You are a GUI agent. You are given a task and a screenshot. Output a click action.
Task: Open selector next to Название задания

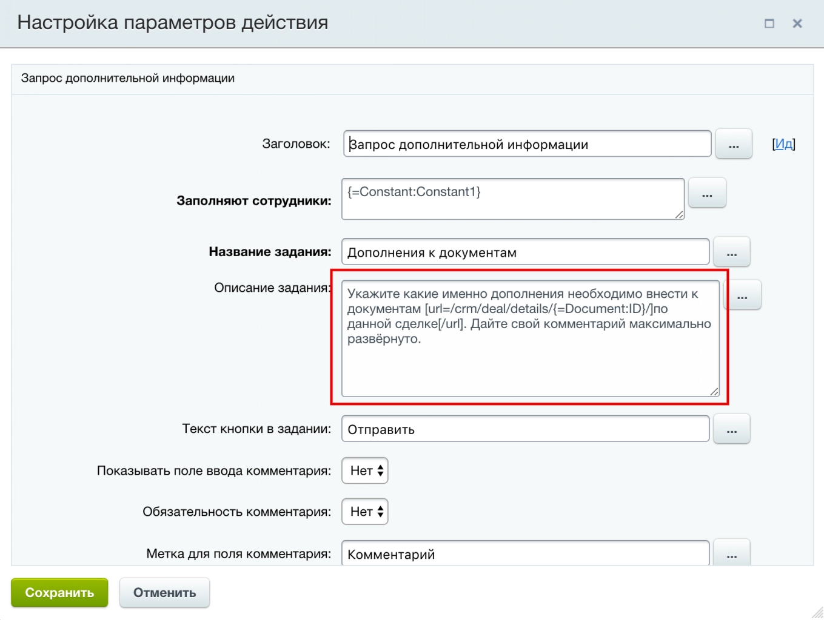[732, 251]
